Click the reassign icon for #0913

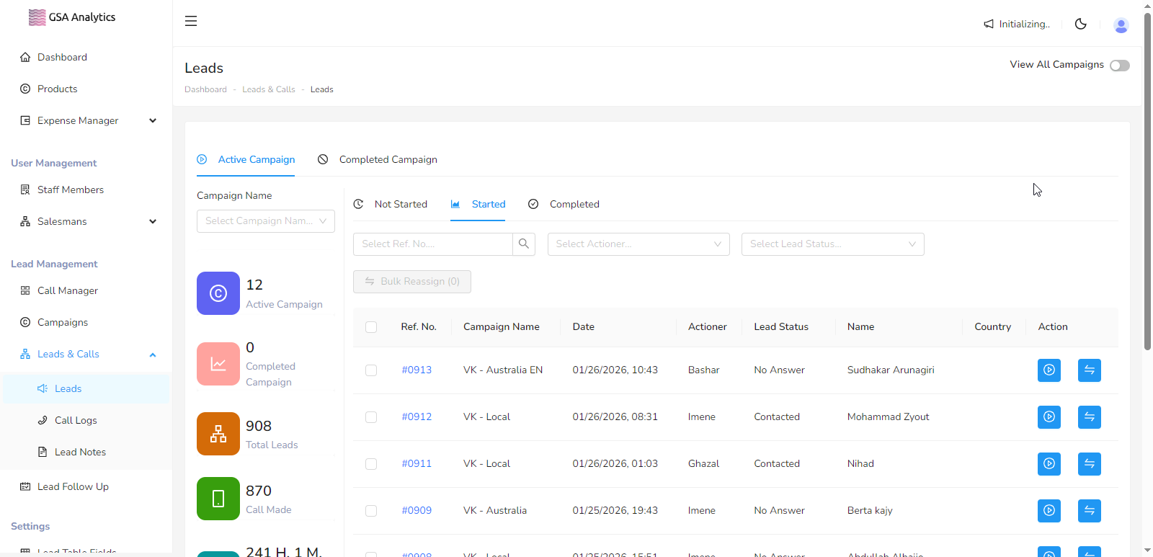click(x=1090, y=370)
